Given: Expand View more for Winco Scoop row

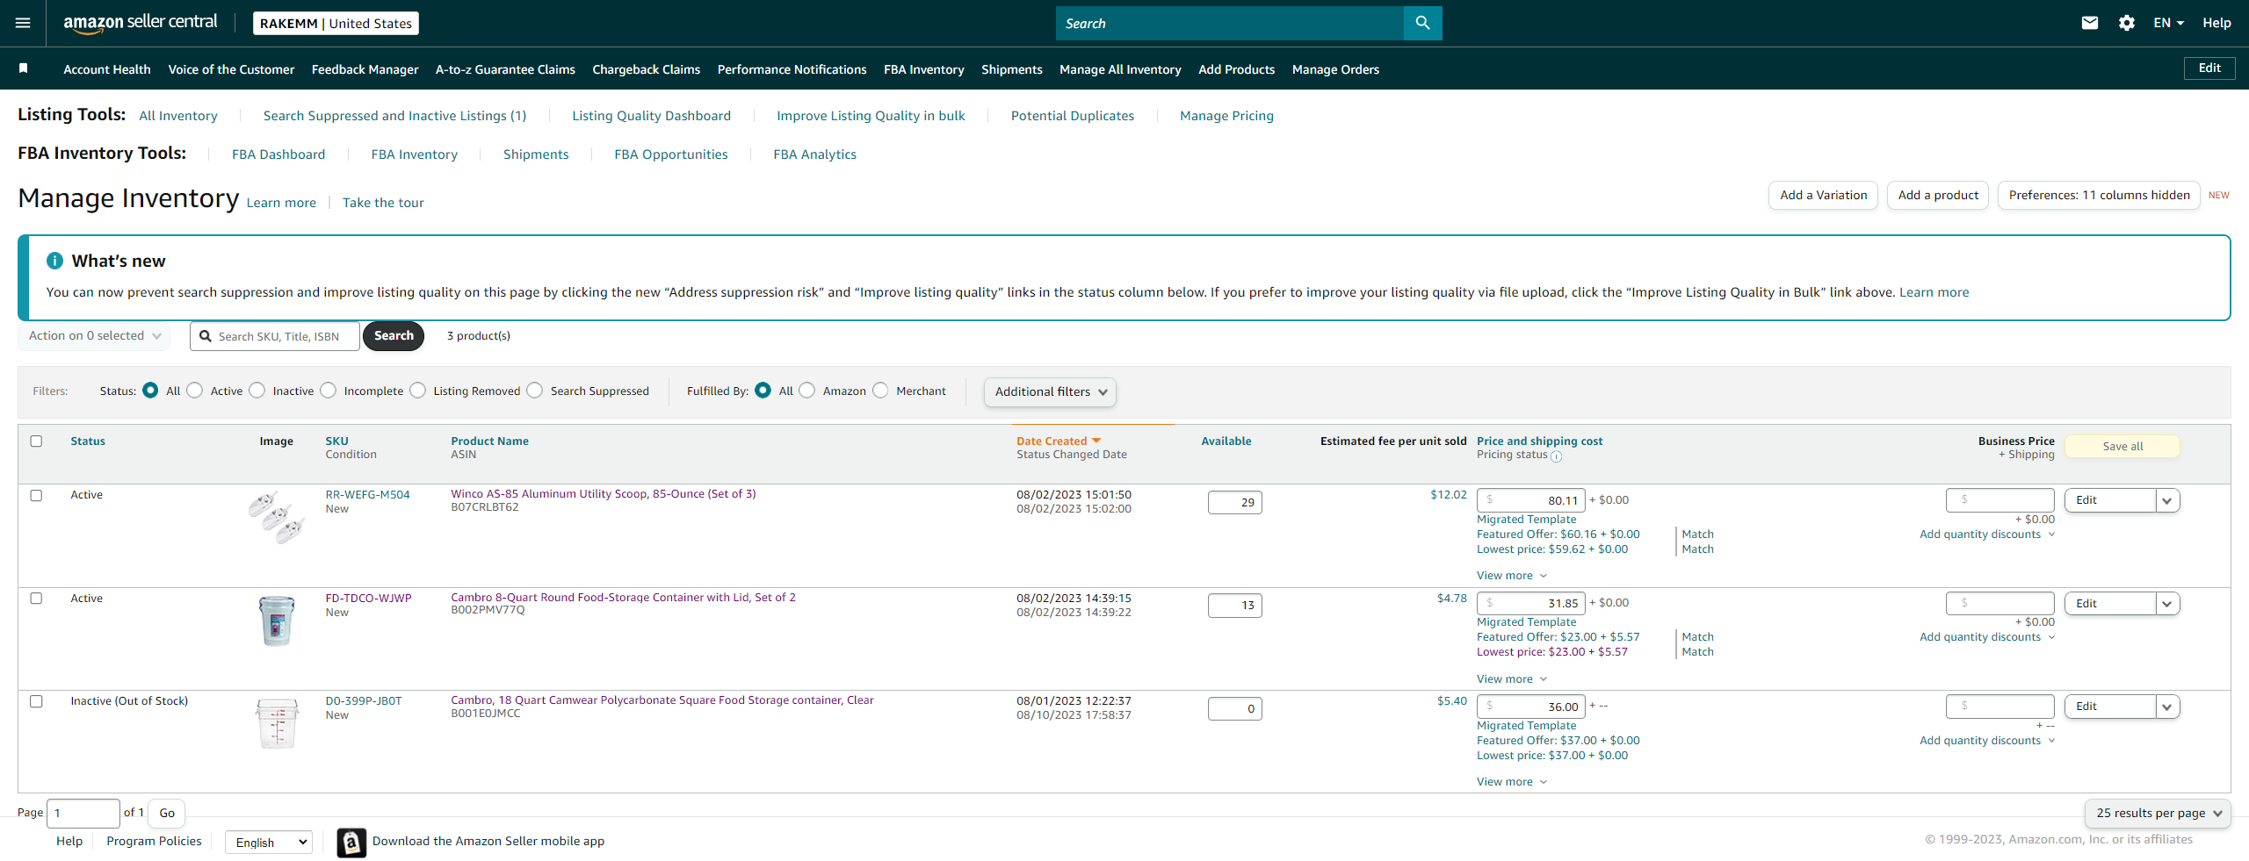Looking at the screenshot, I should click(x=1511, y=575).
